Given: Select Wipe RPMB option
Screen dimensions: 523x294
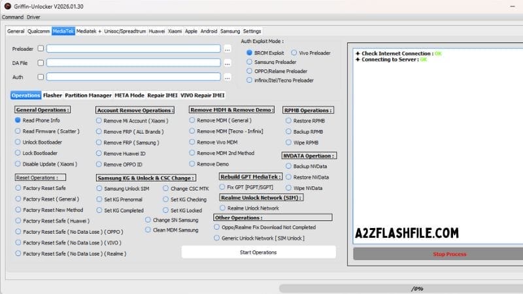Looking at the screenshot, I should coord(302,142).
